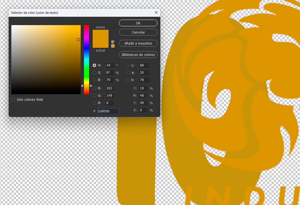Click the nuevo color preview swatch
The height and width of the screenshot is (205, 300).
click(x=100, y=34)
